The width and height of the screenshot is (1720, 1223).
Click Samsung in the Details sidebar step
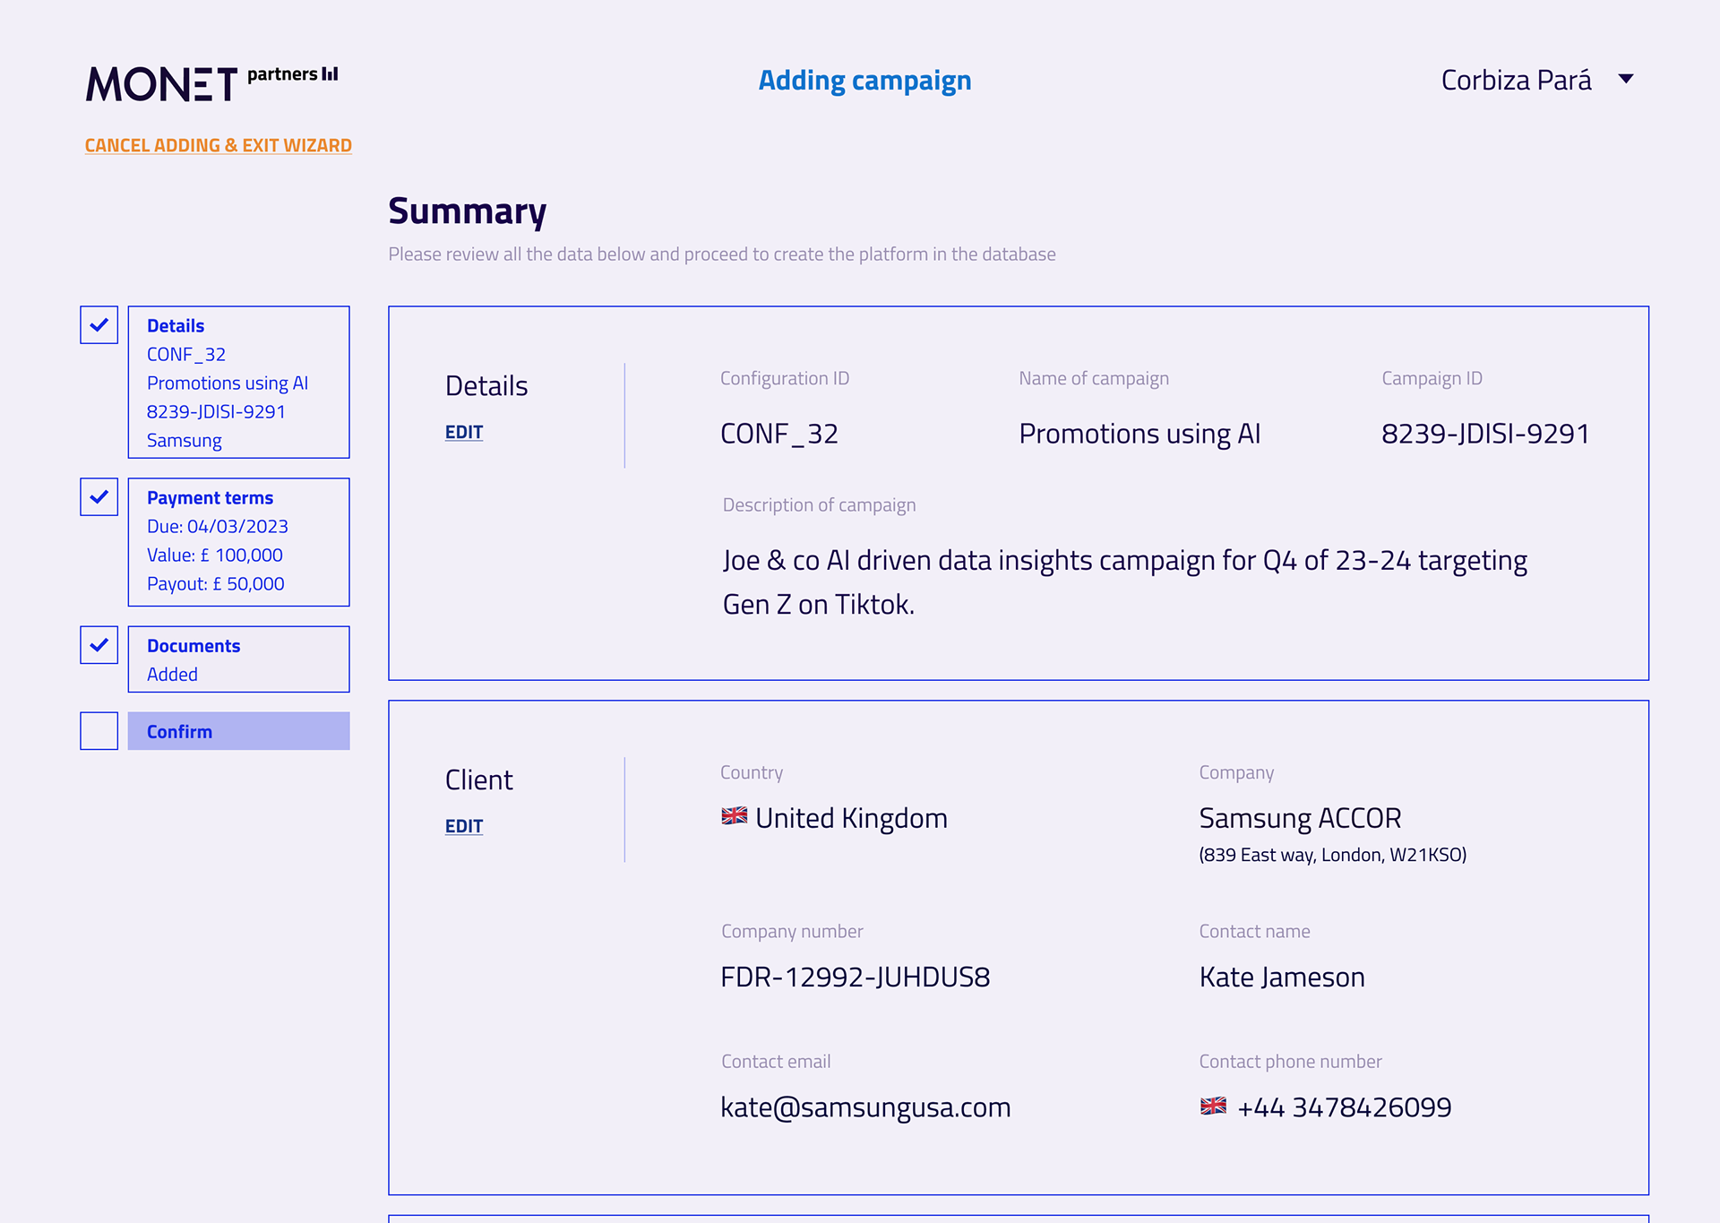[x=185, y=441]
